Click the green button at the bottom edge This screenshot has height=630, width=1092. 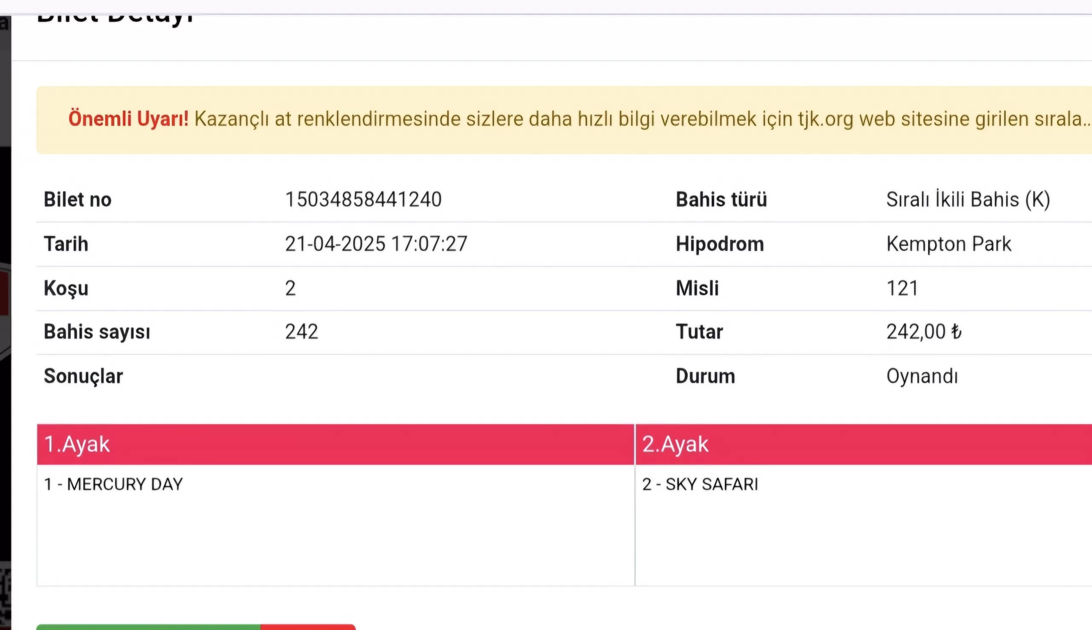tap(148, 627)
